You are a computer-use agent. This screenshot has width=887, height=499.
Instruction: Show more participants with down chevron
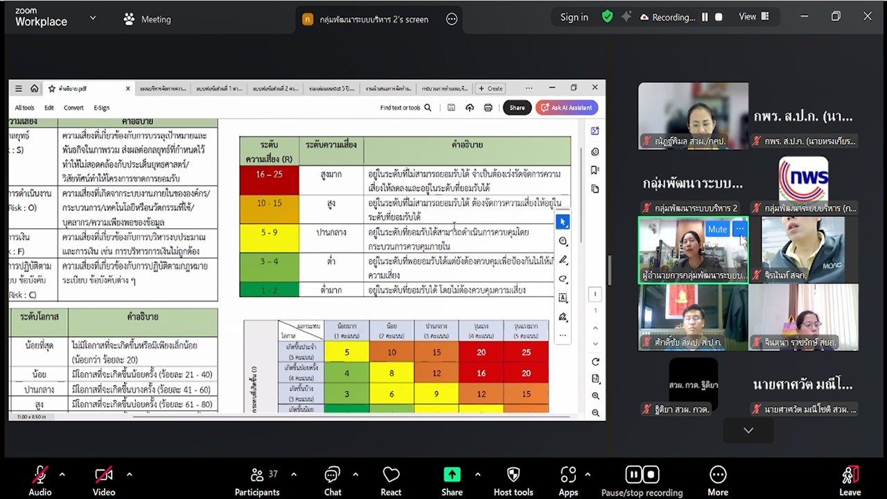pos(748,430)
